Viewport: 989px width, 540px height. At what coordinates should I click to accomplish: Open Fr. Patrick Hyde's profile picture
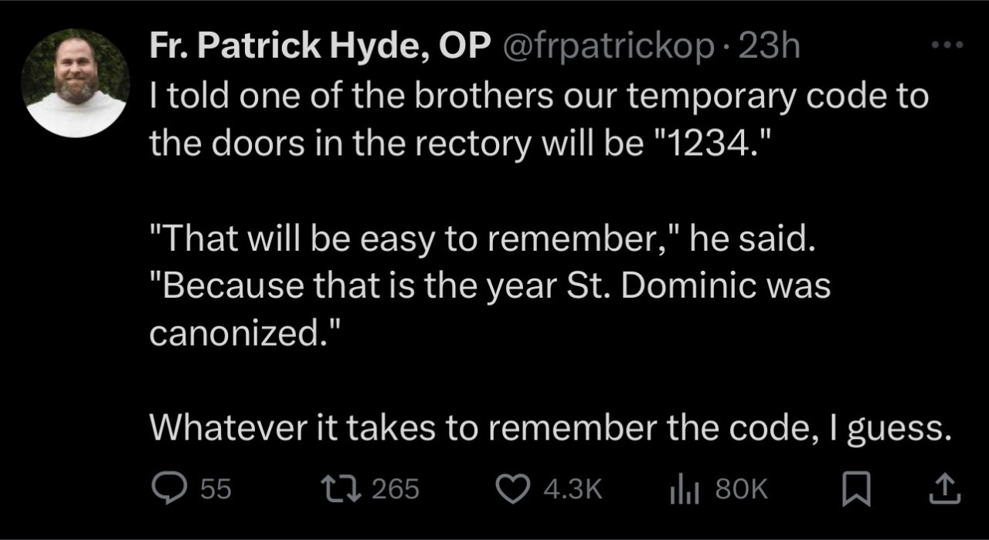coord(75,83)
